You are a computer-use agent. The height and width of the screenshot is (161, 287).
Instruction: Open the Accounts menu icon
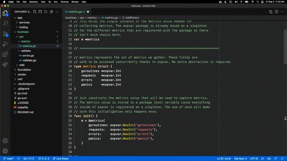tap(5, 140)
